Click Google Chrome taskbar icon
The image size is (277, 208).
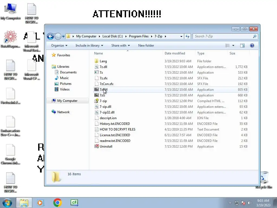[57, 203]
